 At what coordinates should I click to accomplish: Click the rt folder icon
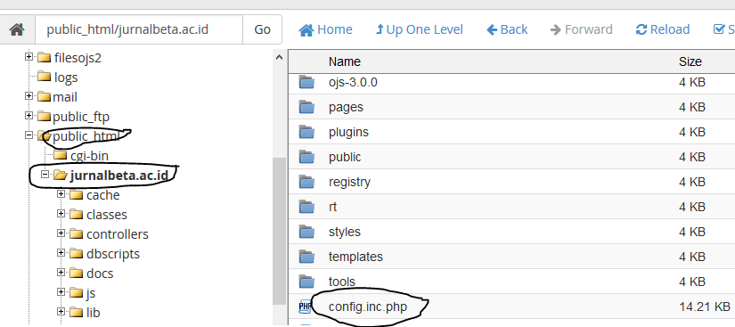point(306,207)
